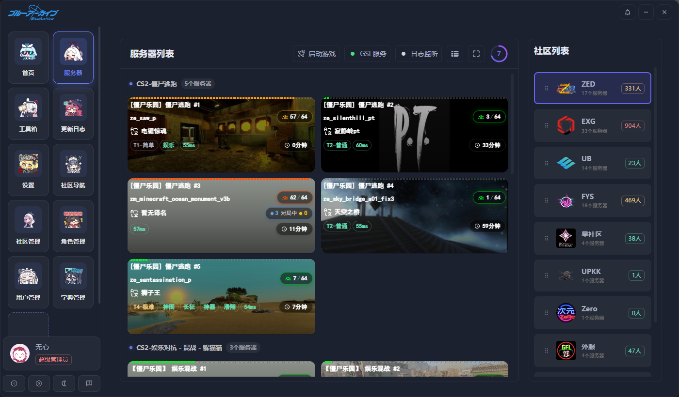Click the 62/64 player count badge
Viewport: 679px width, 397px height.
295,198
